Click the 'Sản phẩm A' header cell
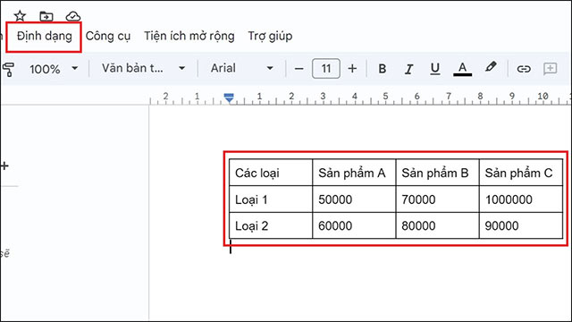Screen dimensions: 572x322 pos(354,173)
